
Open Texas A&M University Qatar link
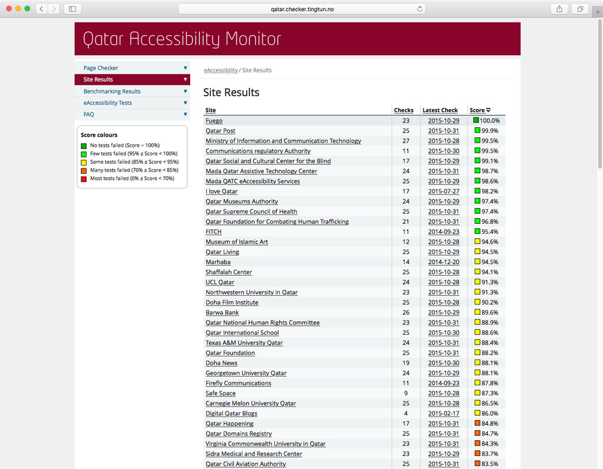pos(244,343)
